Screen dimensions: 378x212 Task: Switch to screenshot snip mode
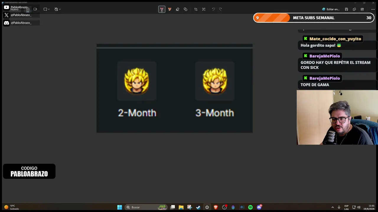pyautogui.click(x=27, y=9)
